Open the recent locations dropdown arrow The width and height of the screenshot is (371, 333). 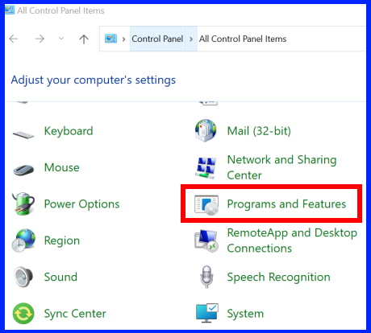coord(61,39)
